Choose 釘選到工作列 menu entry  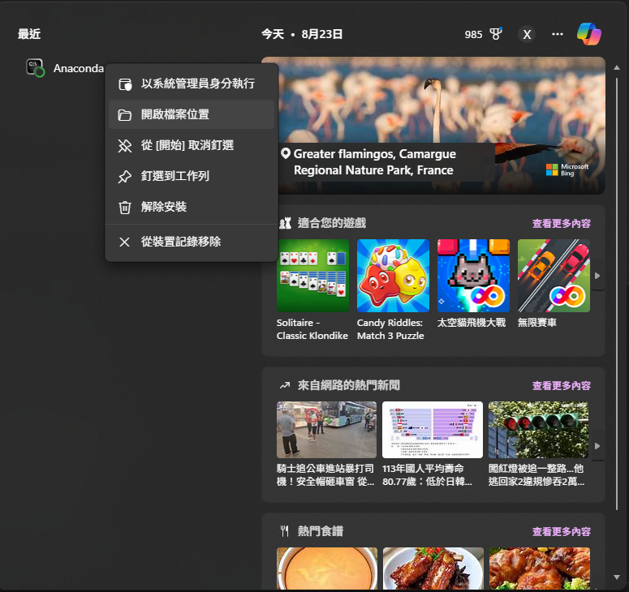click(192, 176)
